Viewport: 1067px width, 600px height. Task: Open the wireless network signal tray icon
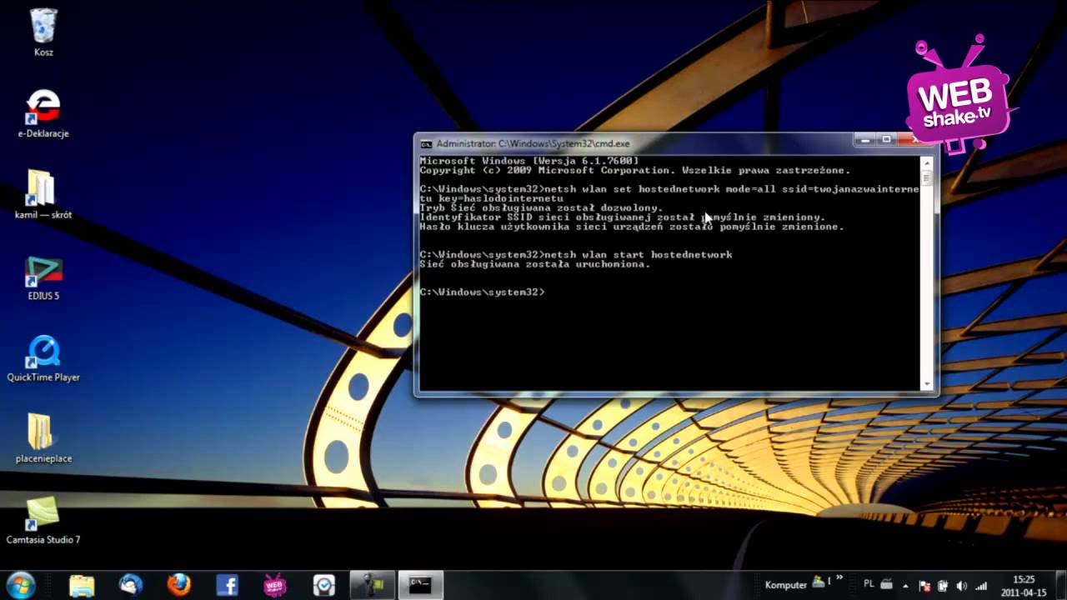pos(980,586)
